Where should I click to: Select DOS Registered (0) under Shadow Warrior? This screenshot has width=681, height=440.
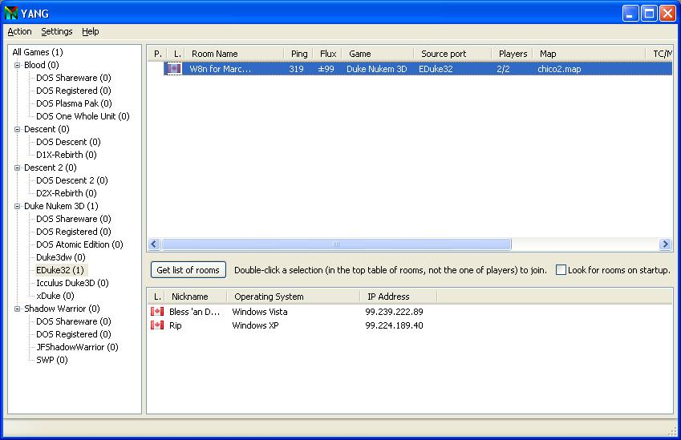tap(74, 334)
